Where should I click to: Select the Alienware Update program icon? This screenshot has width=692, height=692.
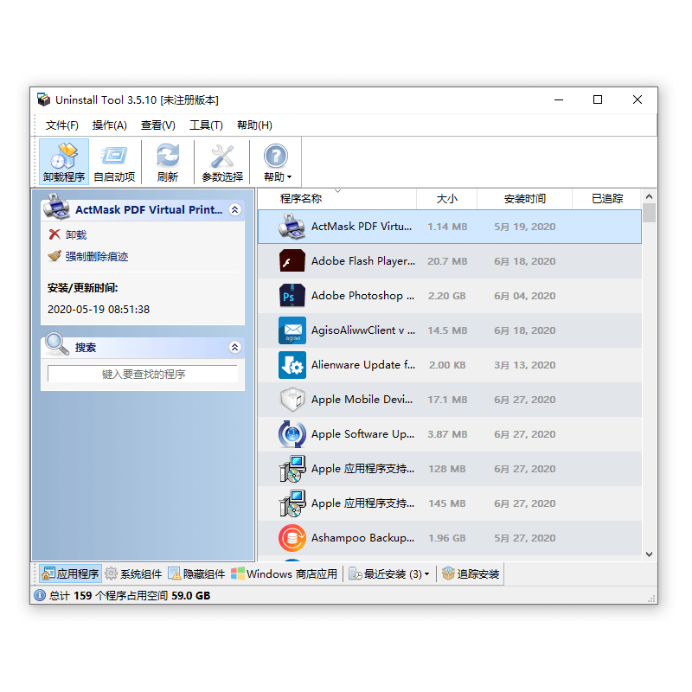click(x=292, y=365)
